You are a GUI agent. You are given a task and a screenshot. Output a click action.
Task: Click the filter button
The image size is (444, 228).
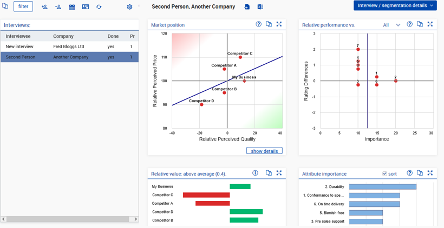tap(23, 6)
